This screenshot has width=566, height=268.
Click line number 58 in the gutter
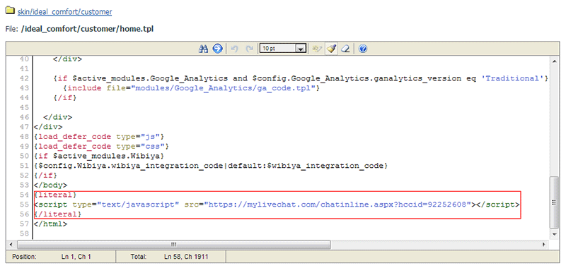[x=24, y=233]
